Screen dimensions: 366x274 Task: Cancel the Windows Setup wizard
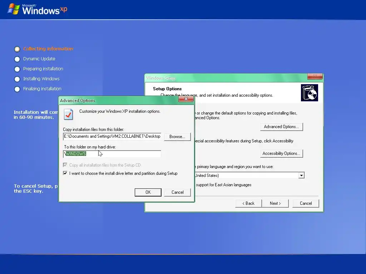click(306, 203)
